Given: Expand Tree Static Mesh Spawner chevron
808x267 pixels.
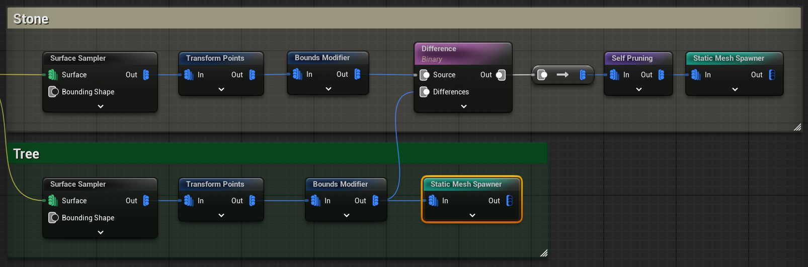Looking at the screenshot, I should click(x=472, y=215).
